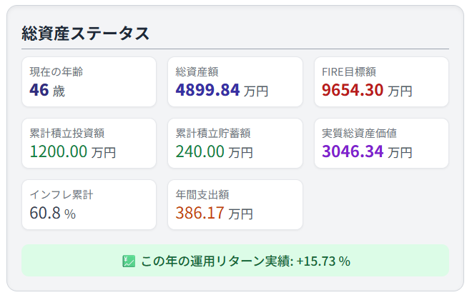Click the green 1200.00 万円 value
The width and height of the screenshot is (472, 300).
click(72, 151)
